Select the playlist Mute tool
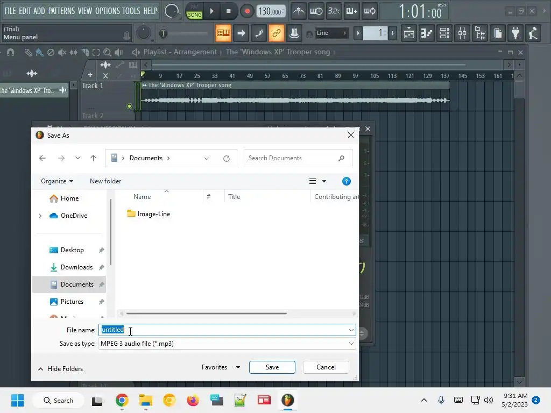Viewport: 551px width, 413px height. (x=62, y=52)
